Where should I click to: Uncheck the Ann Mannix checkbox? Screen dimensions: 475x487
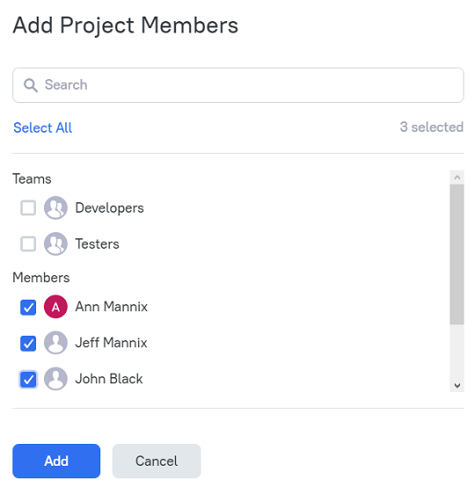28,307
